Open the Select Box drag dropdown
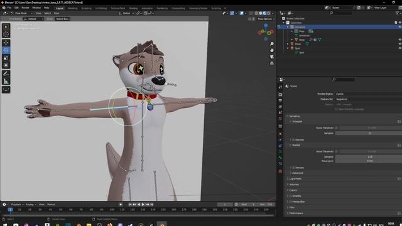The height and width of the screenshot is (226, 402). [63, 19]
